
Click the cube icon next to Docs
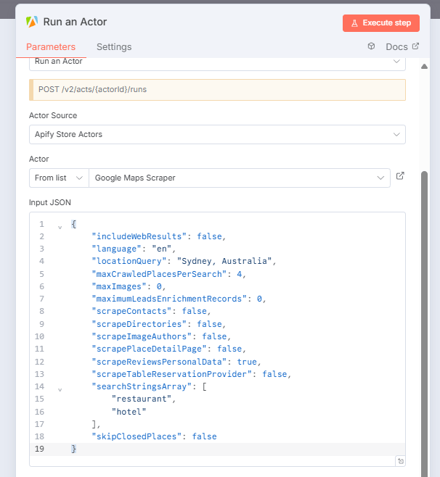tap(371, 46)
